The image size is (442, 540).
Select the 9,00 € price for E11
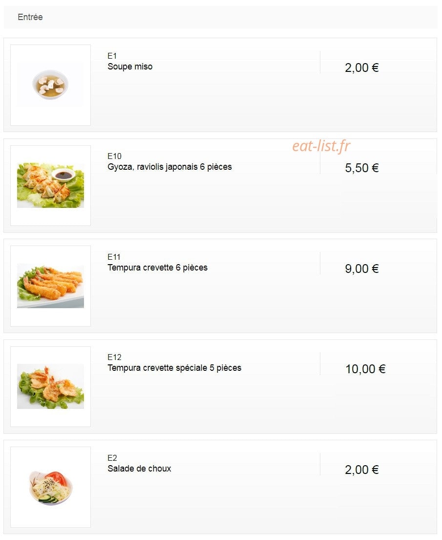tap(361, 269)
